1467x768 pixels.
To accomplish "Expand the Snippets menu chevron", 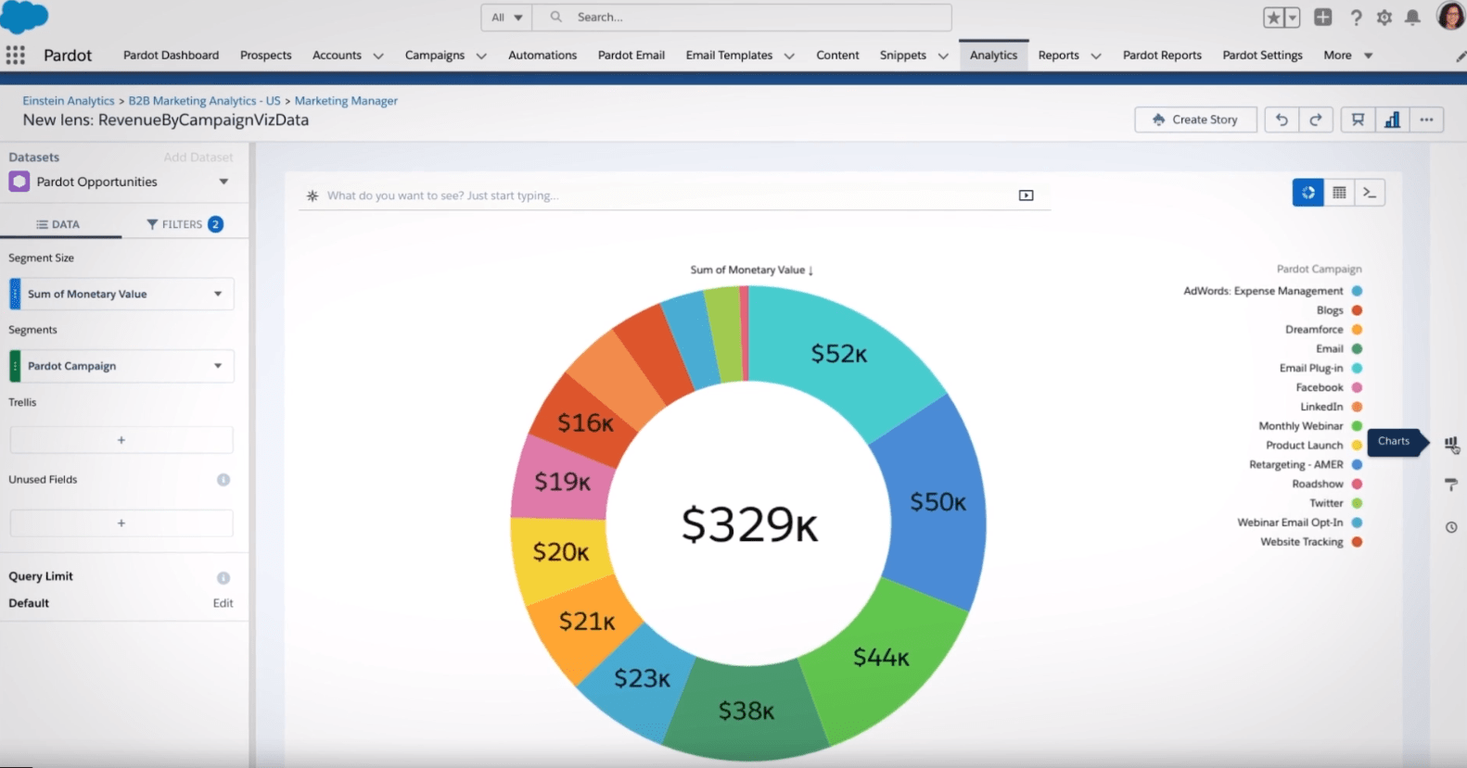I will [943, 57].
